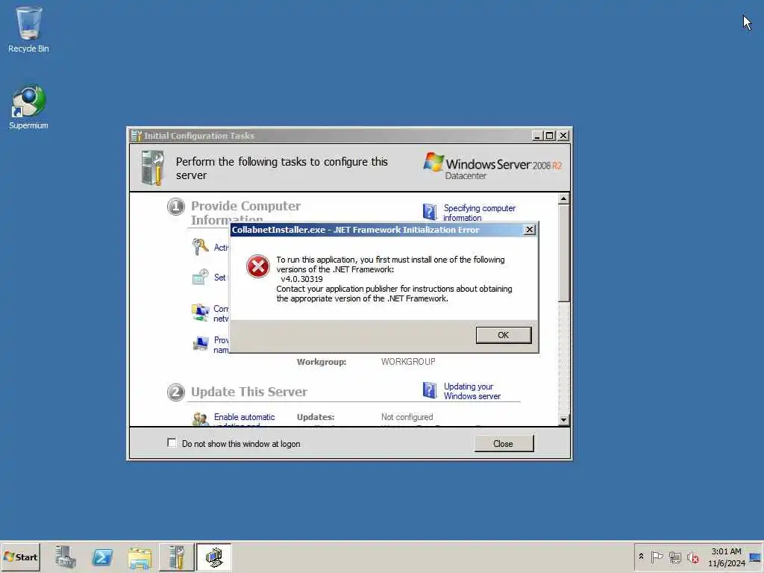Click scroll up arrow in Initial Configuration Tasks
Image resolution: width=764 pixels, height=573 pixels.
pyautogui.click(x=564, y=198)
